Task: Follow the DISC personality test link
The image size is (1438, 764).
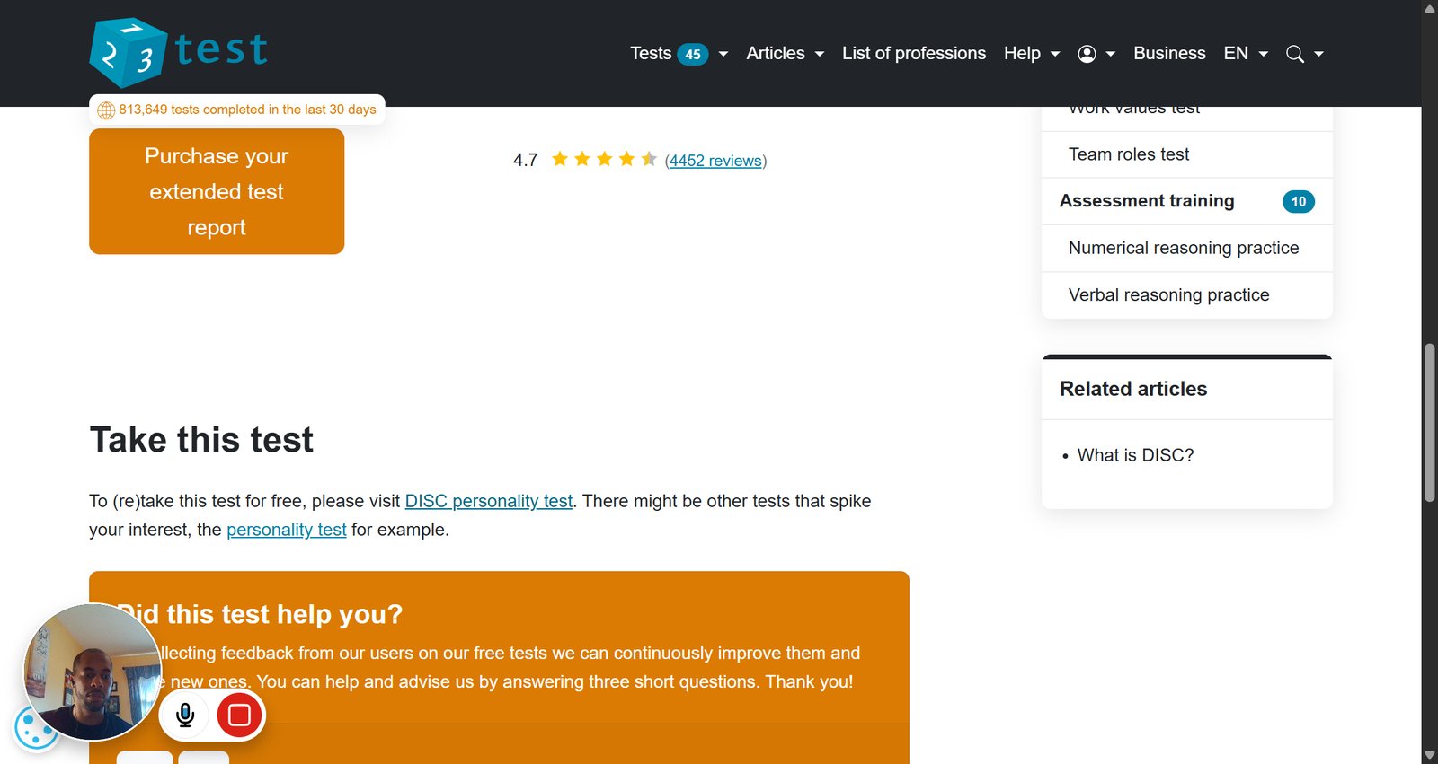Action: (x=489, y=501)
